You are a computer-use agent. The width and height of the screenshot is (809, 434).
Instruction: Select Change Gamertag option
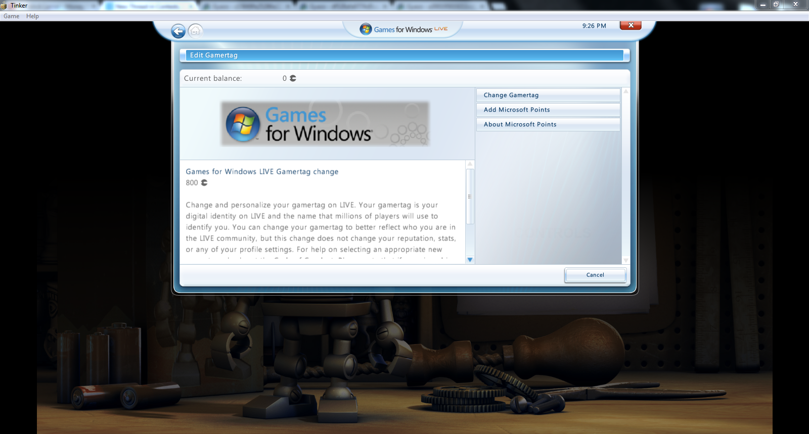[548, 95]
